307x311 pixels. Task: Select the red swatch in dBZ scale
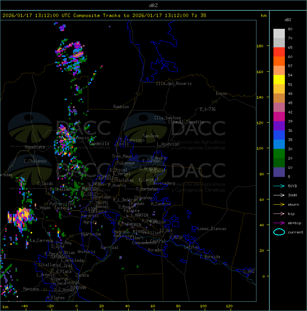point(279,52)
